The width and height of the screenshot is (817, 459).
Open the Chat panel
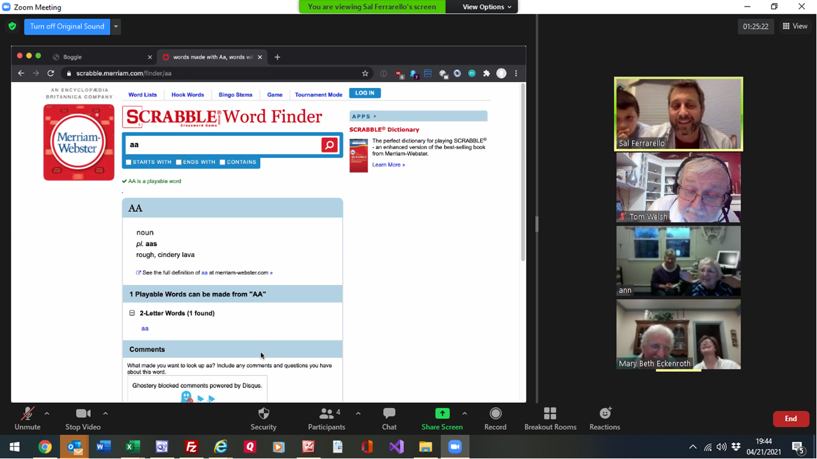click(x=389, y=419)
